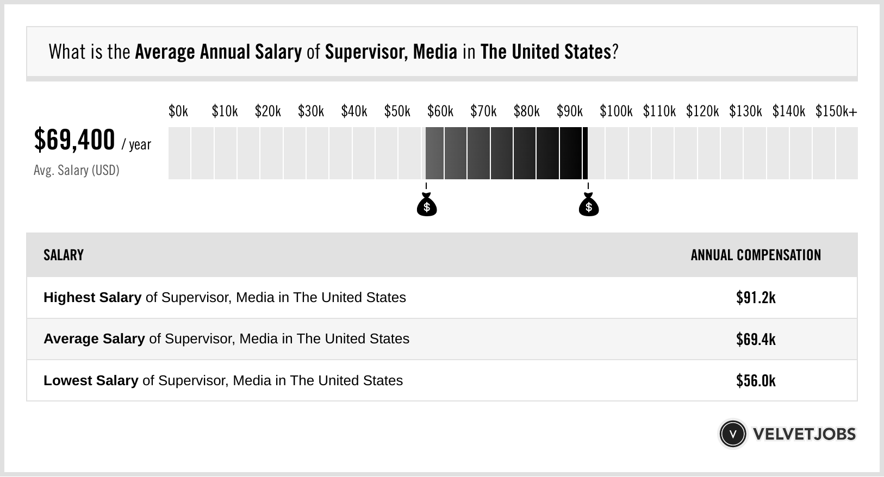
Task: Click the SALARY column header
Action: pyautogui.click(x=64, y=255)
